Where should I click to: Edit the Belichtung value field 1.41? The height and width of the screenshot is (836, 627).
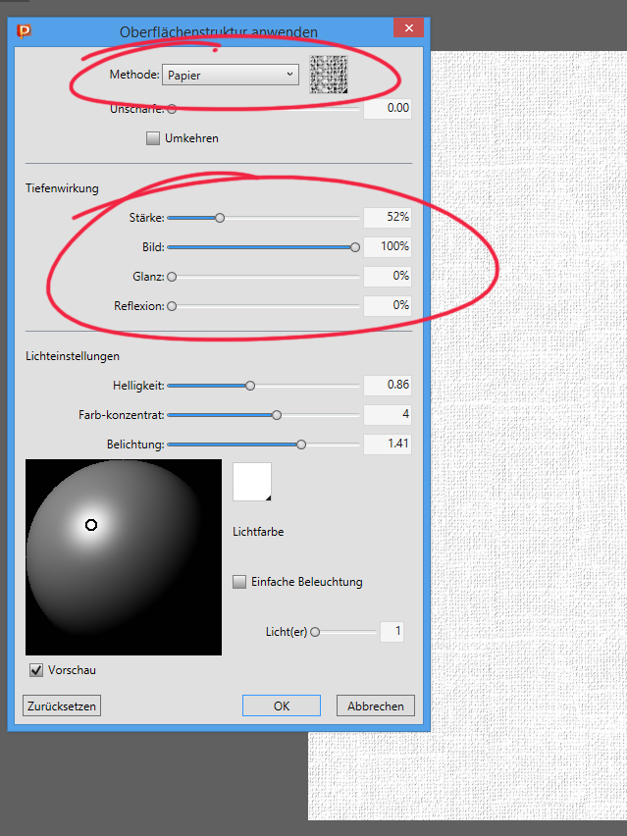click(388, 444)
